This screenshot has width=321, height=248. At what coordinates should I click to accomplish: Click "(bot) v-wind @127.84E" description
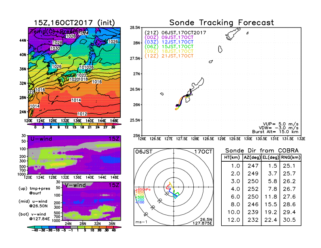tap(34, 216)
